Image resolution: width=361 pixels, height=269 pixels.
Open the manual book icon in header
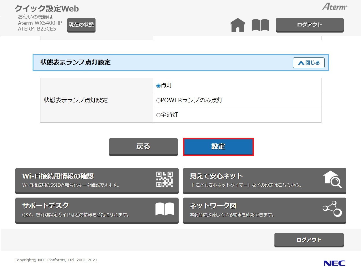(x=260, y=25)
